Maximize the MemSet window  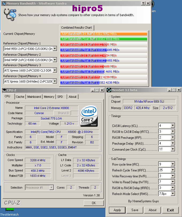click(x=174, y=90)
